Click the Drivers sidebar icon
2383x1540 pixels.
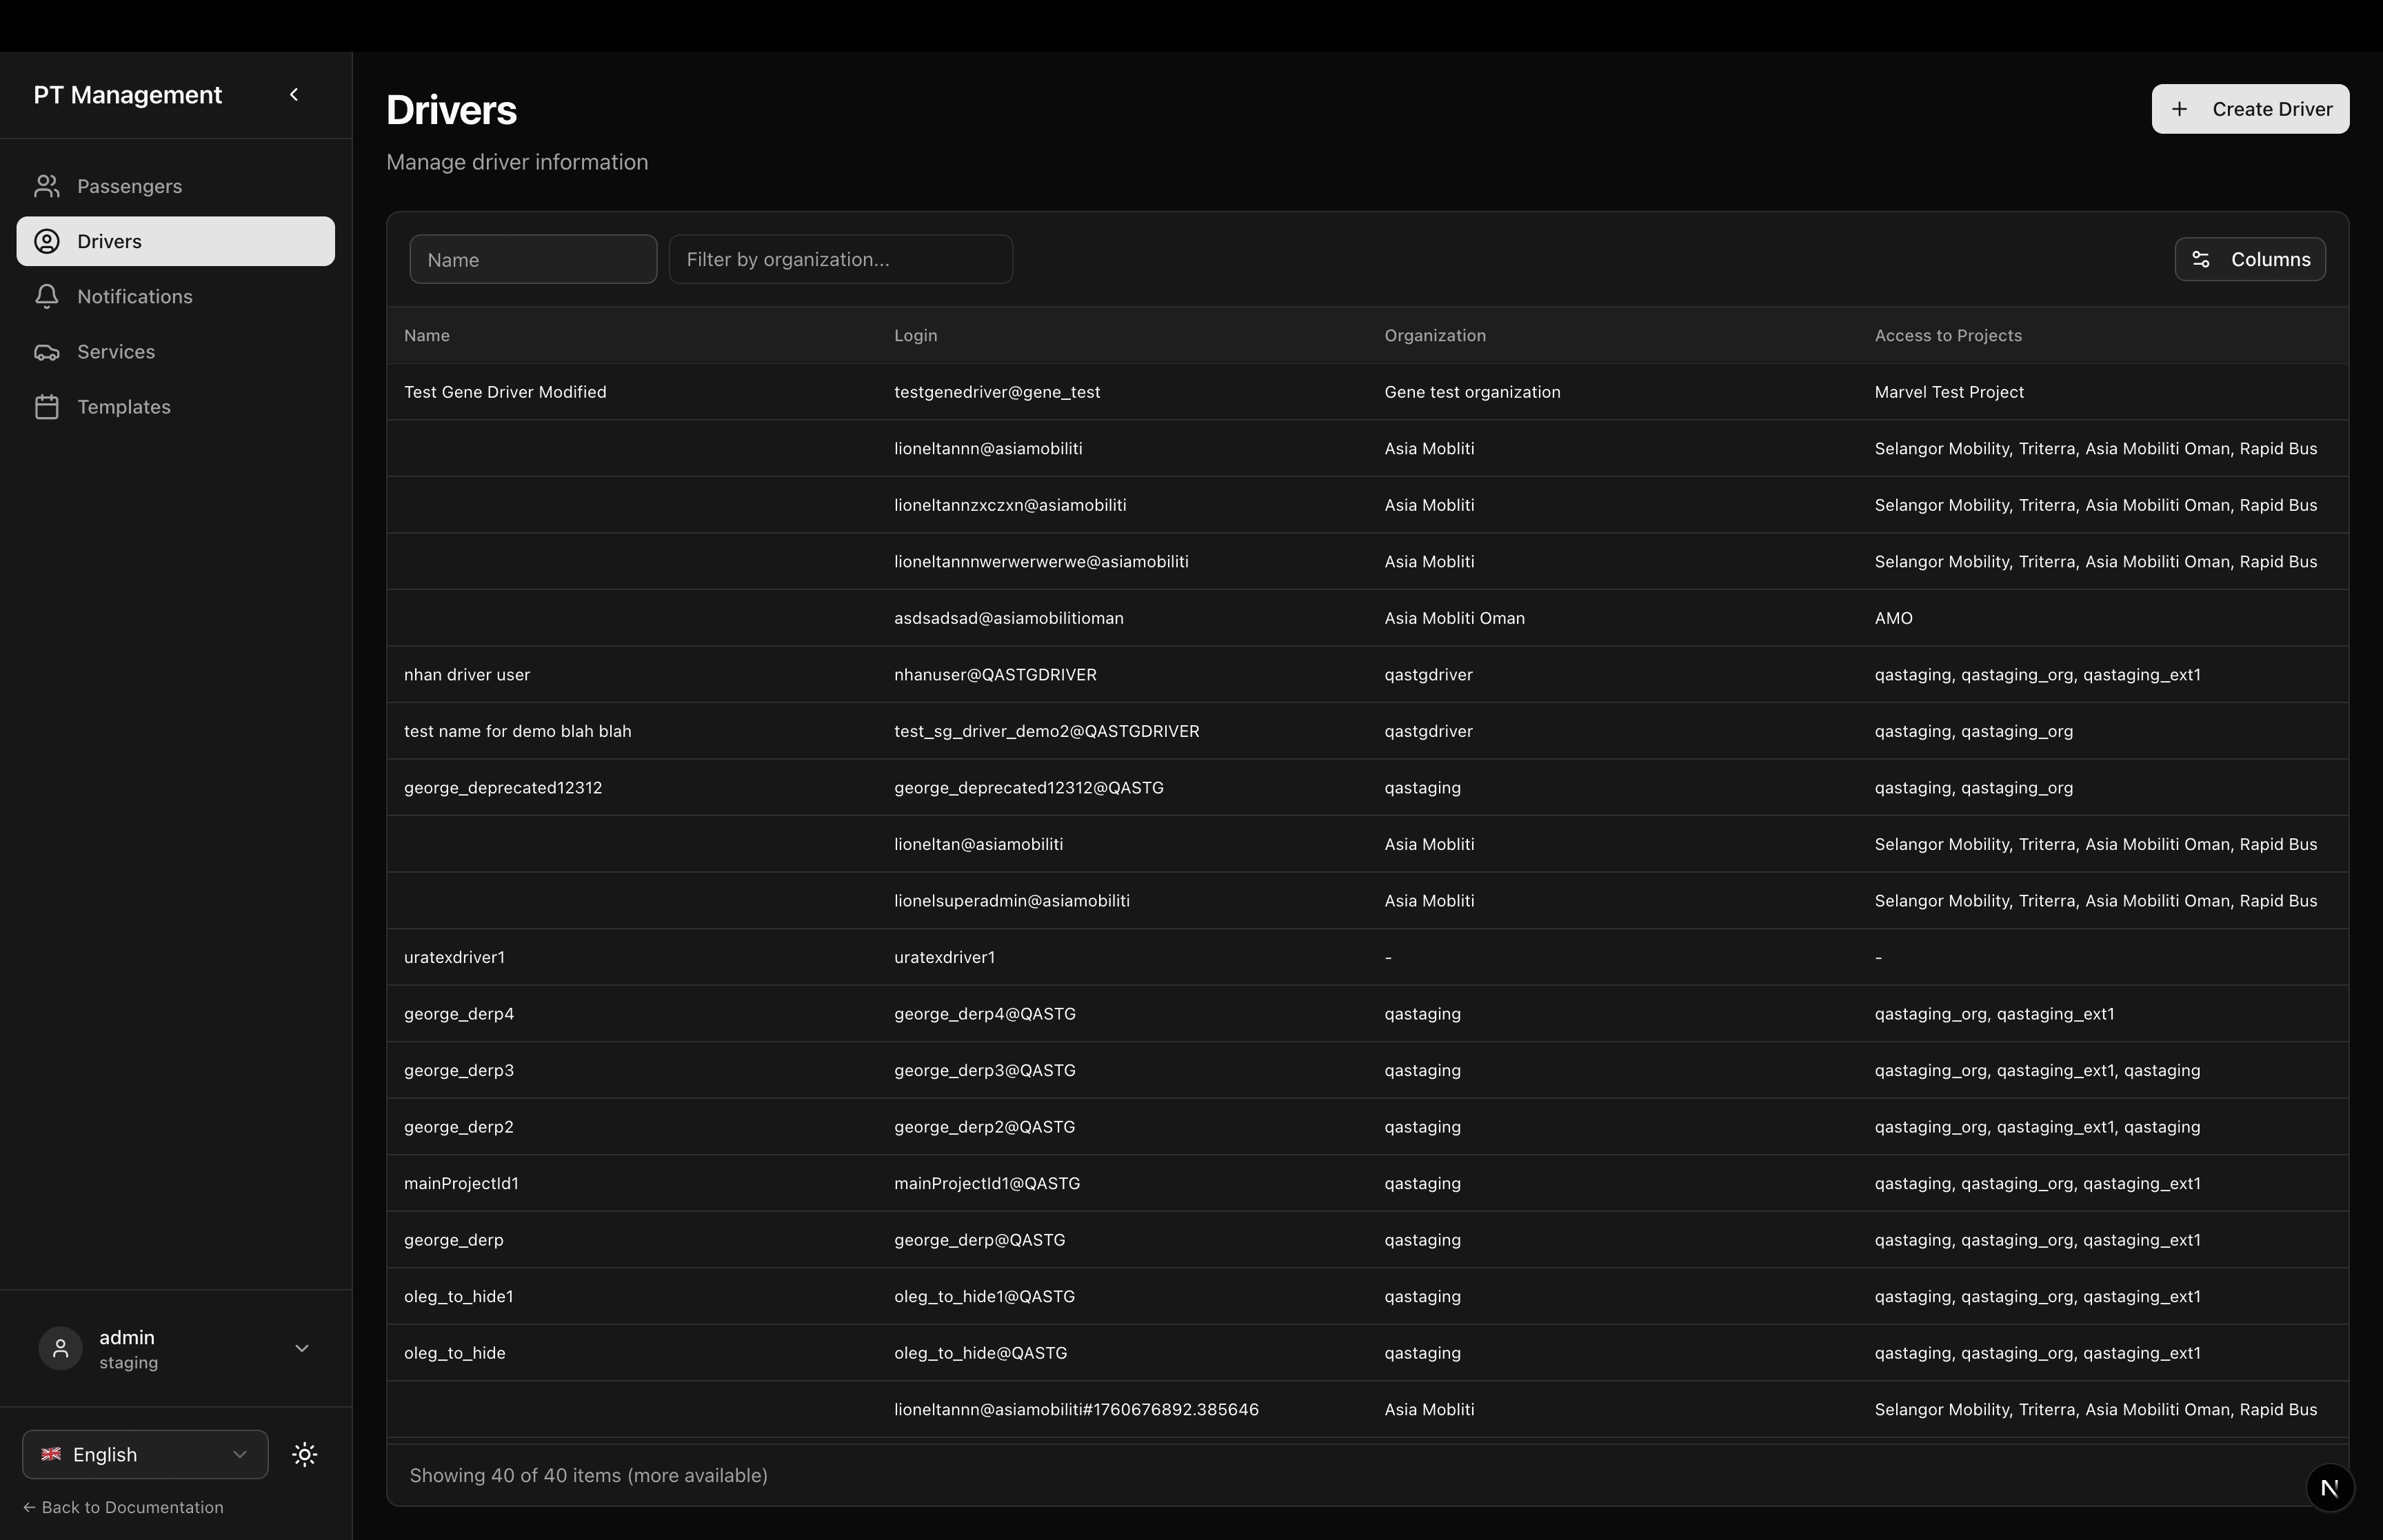[47, 241]
